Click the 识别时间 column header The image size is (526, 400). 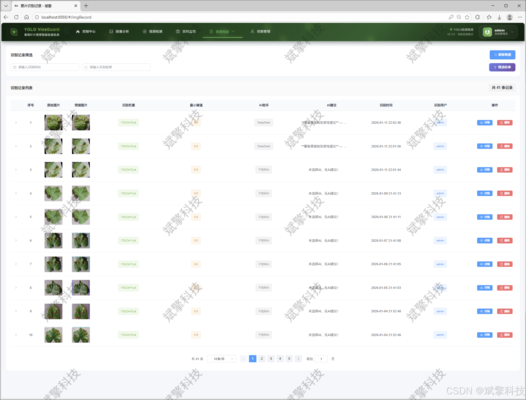pyautogui.click(x=386, y=105)
